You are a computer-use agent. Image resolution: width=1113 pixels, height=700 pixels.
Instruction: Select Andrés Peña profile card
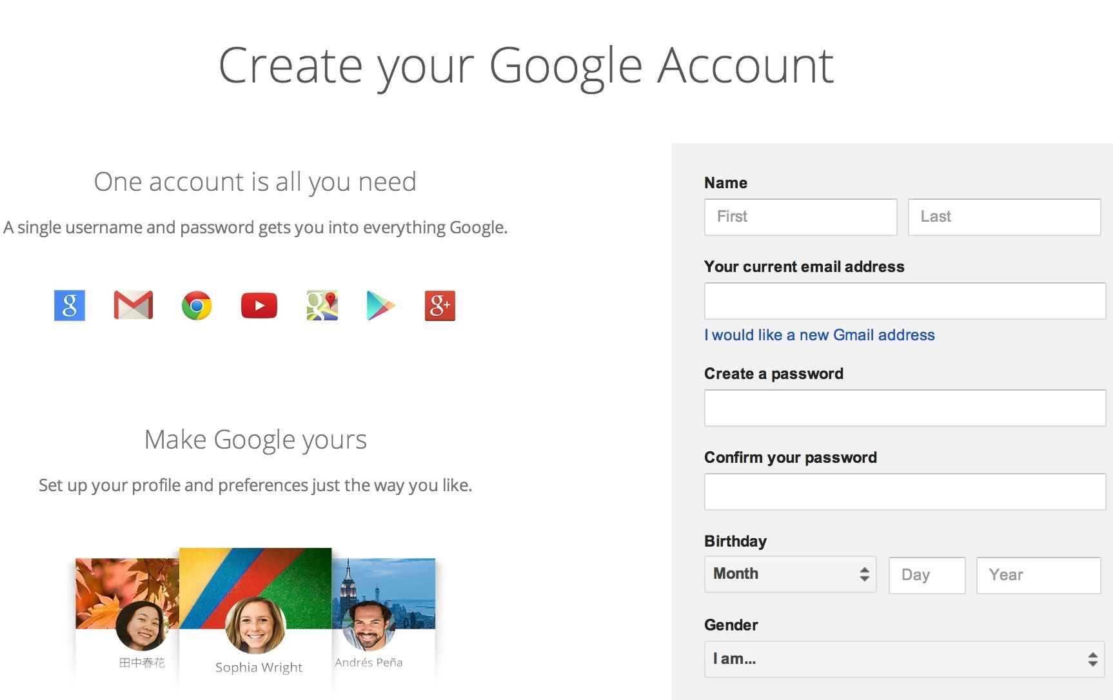click(384, 619)
